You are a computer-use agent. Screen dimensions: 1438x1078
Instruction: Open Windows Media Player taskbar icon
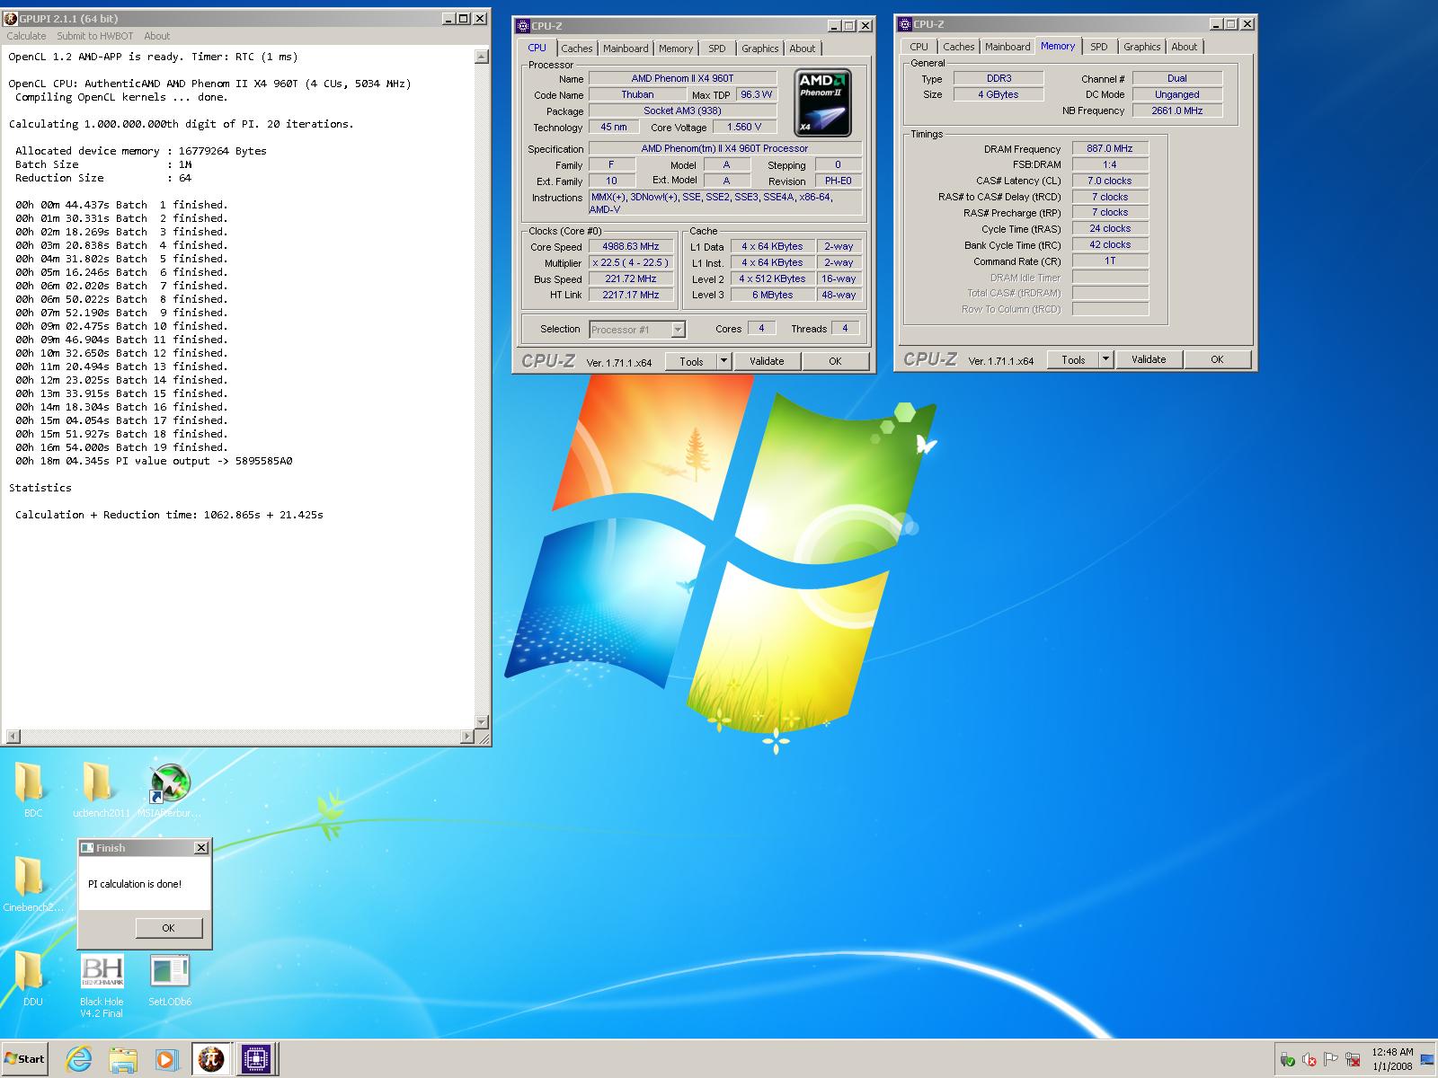[165, 1059]
